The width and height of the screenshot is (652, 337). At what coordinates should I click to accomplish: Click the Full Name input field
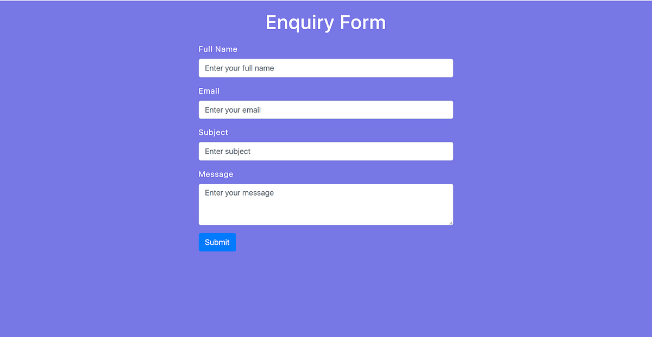click(x=326, y=68)
